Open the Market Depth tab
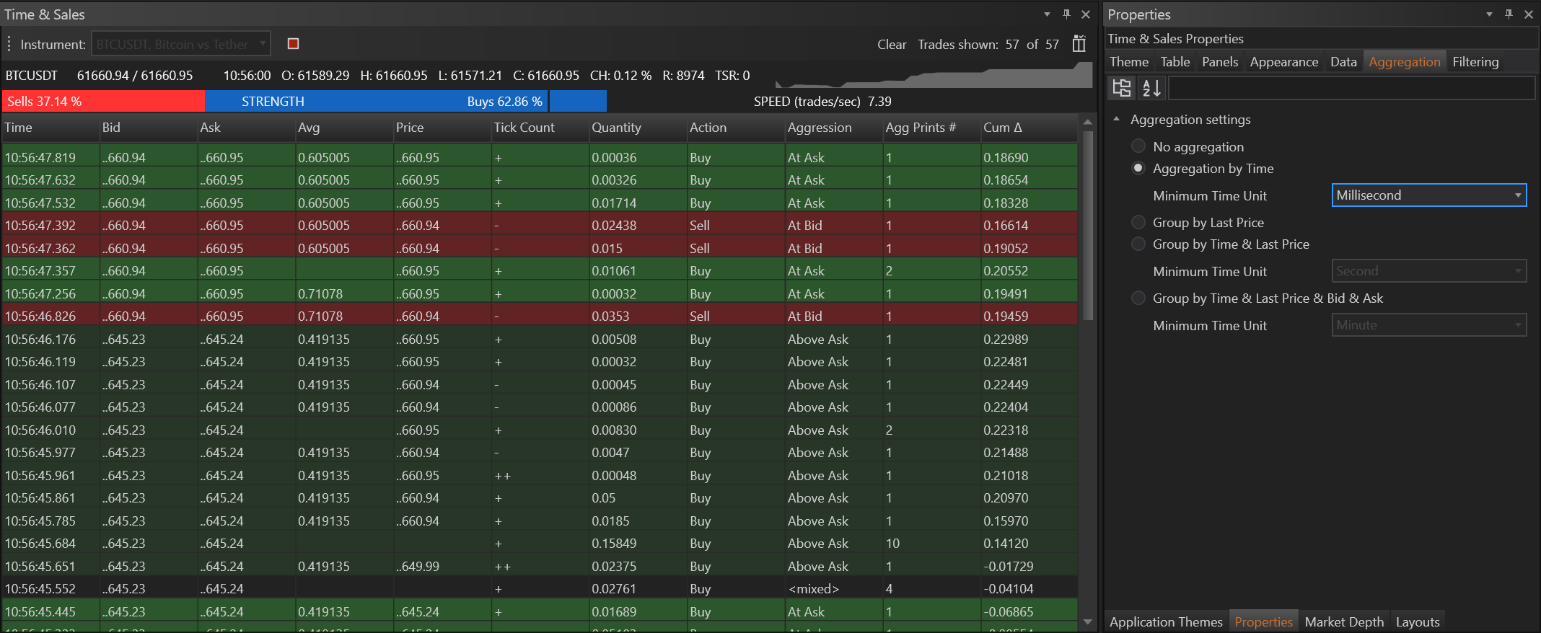The width and height of the screenshot is (1541, 633). pyautogui.click(x=1343, y=621)
